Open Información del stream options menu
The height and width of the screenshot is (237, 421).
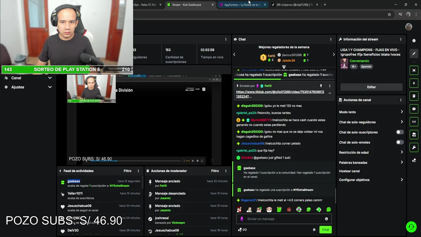click(x=401, y=39)
